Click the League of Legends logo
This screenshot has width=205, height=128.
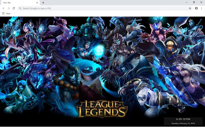pyautogui.click(x=102, y=109)
